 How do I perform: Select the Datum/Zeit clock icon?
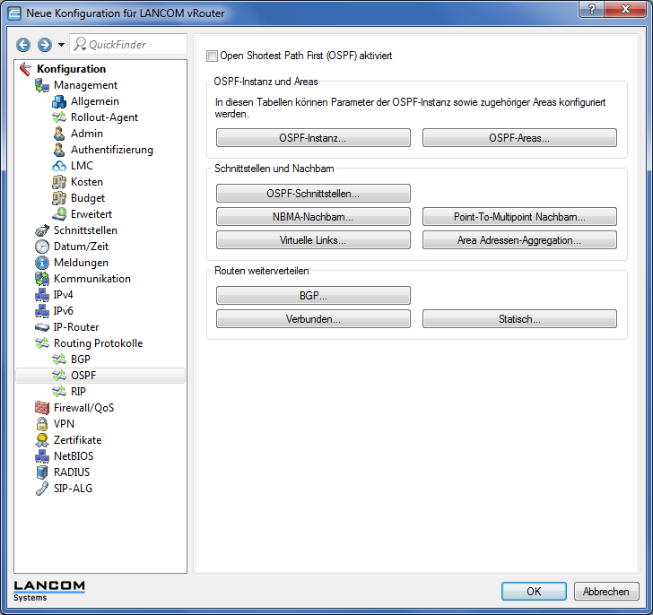pos(42,247)
